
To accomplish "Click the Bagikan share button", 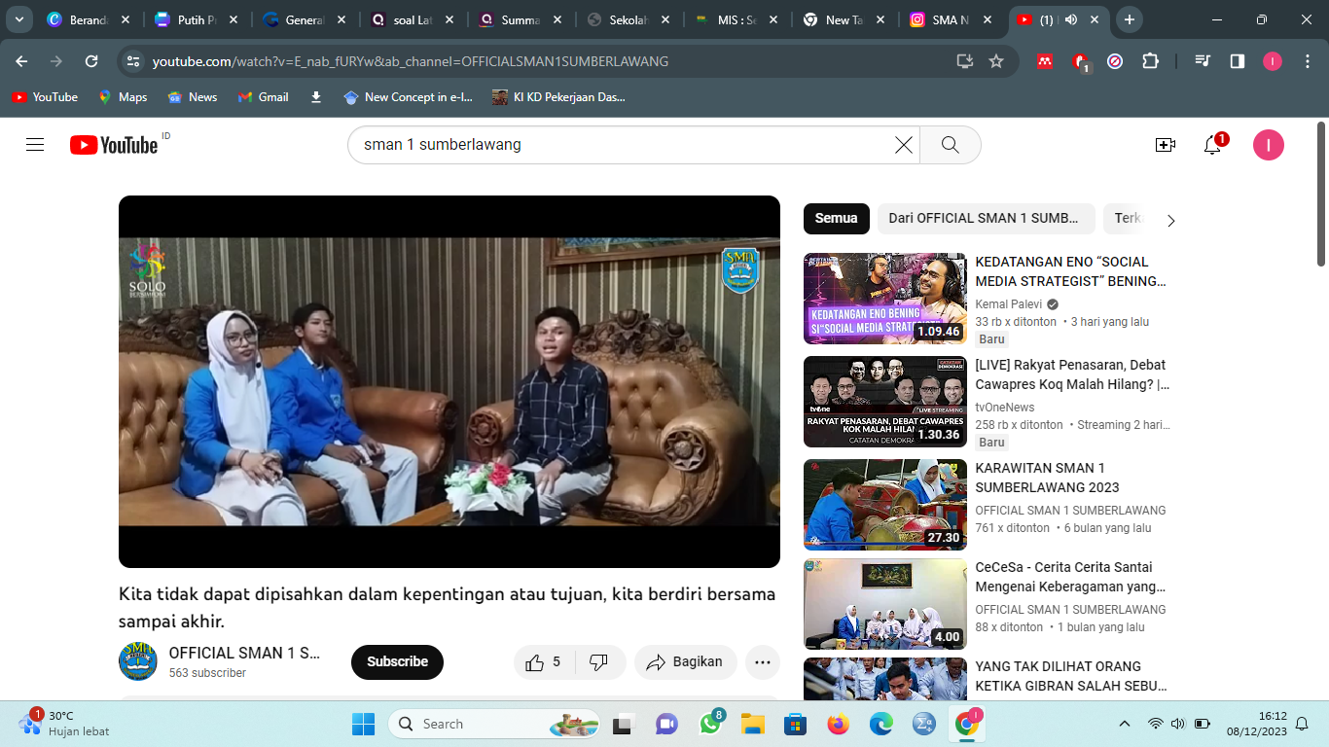I will 685,662.
